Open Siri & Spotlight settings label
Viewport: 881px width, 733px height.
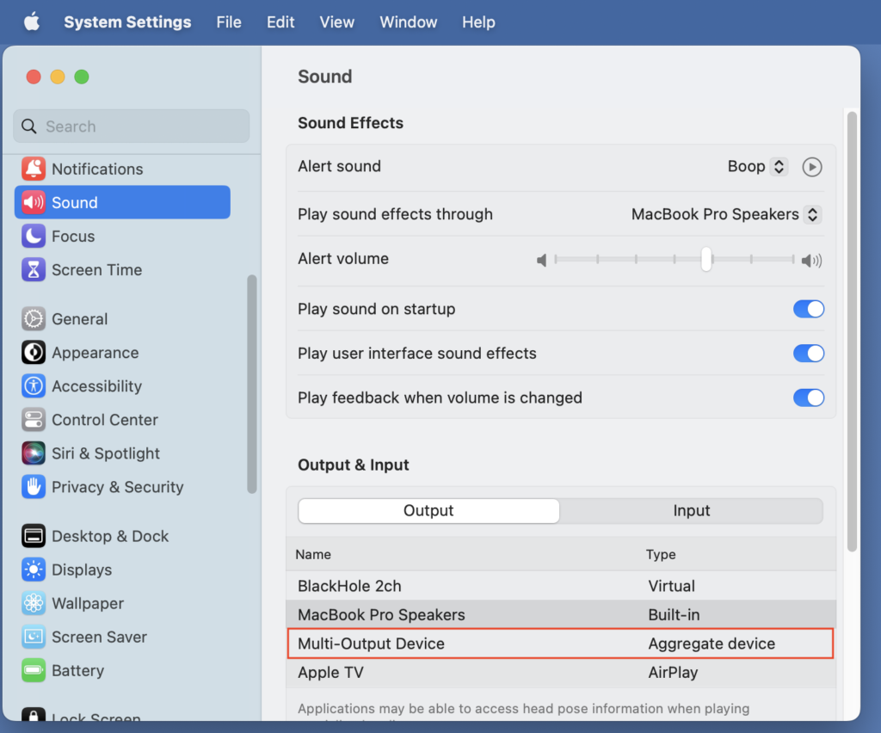click(x=106, y=453)
